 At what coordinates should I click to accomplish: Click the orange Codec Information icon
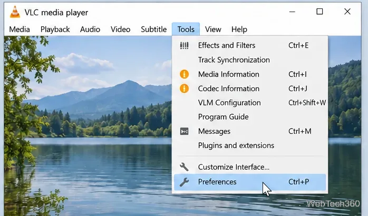(184, 89)
